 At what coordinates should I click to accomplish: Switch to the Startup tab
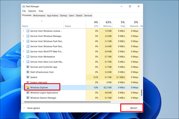[63, 16]
